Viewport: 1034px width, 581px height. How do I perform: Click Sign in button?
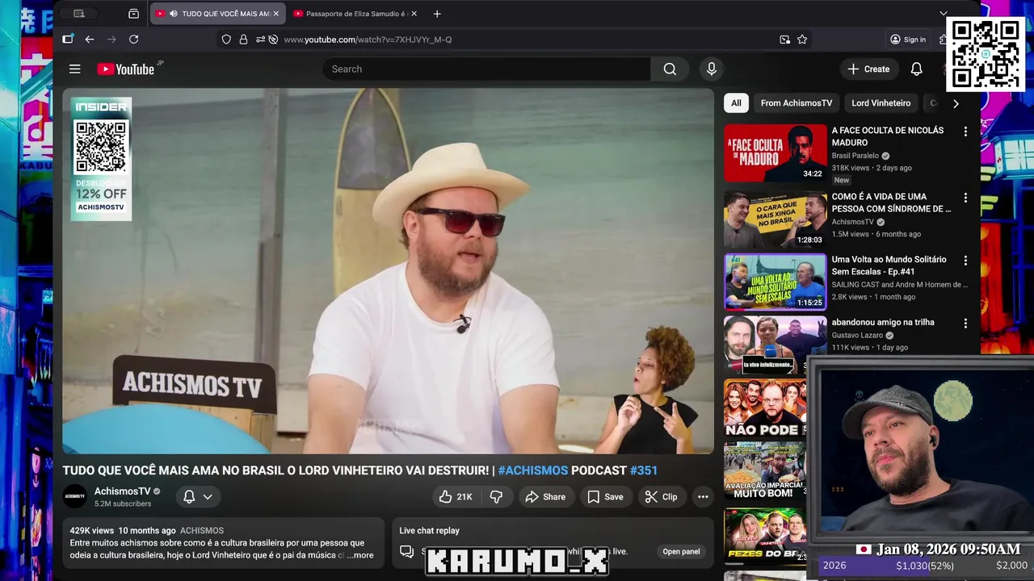(x=908, y=40)
